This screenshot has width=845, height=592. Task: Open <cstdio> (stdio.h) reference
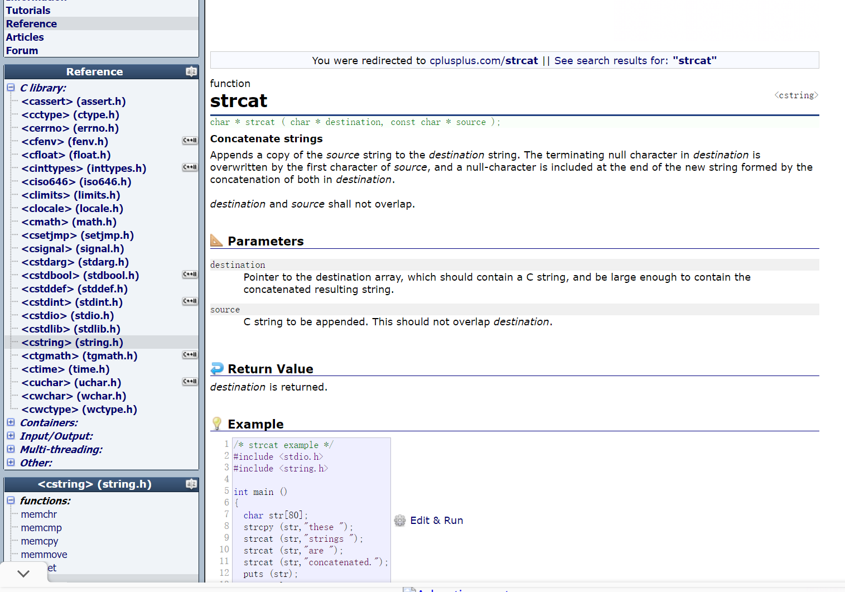click(x=67, y=315)
